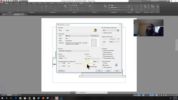Screen dimensions: 178x100
Task: Click the workspace switching gear icon in status bar
Action: point(166,95)
